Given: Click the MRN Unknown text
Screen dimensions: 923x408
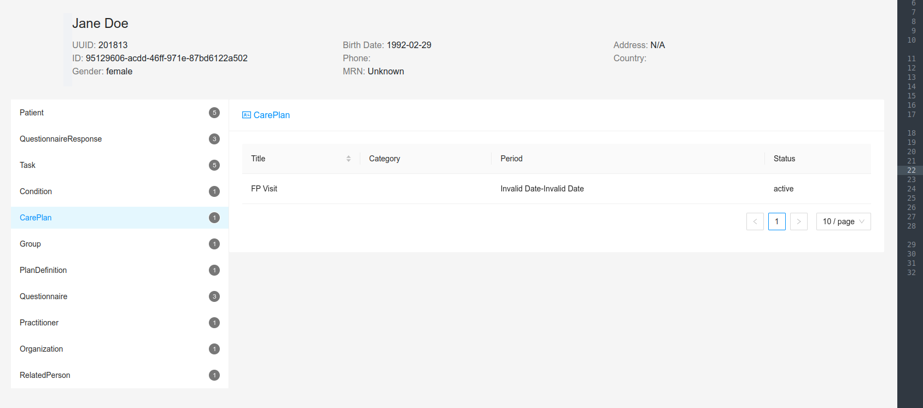Looking at the screenshot, I should point(373,71).
